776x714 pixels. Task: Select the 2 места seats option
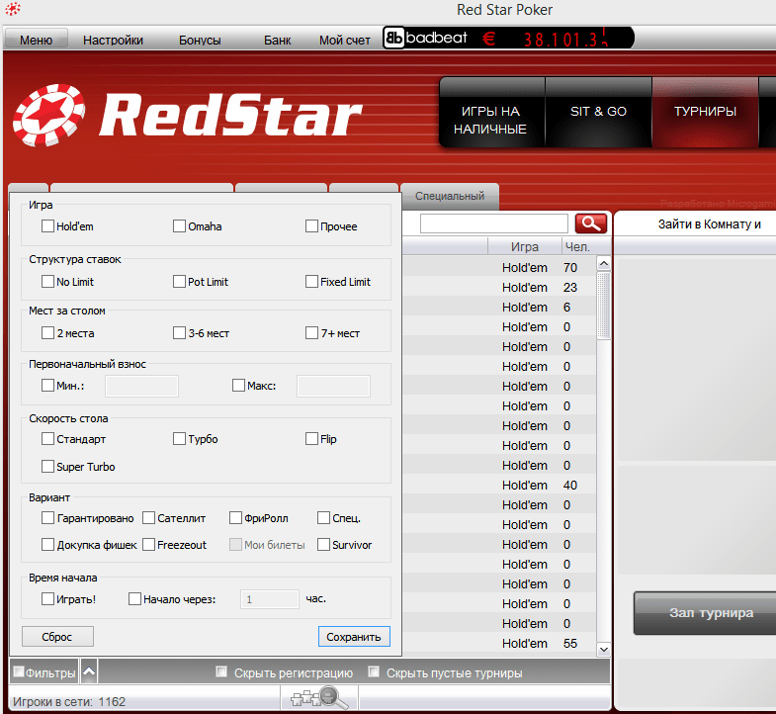click(x=48, y=332)
